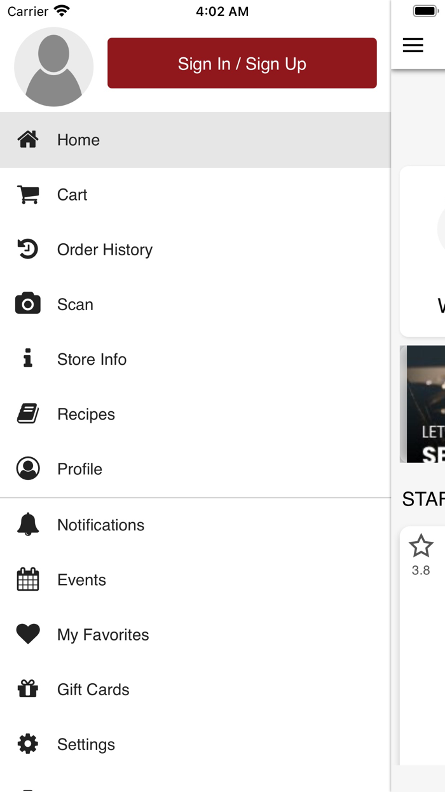
Task: Tap the camera Scan icon
Action: [28, 304]
